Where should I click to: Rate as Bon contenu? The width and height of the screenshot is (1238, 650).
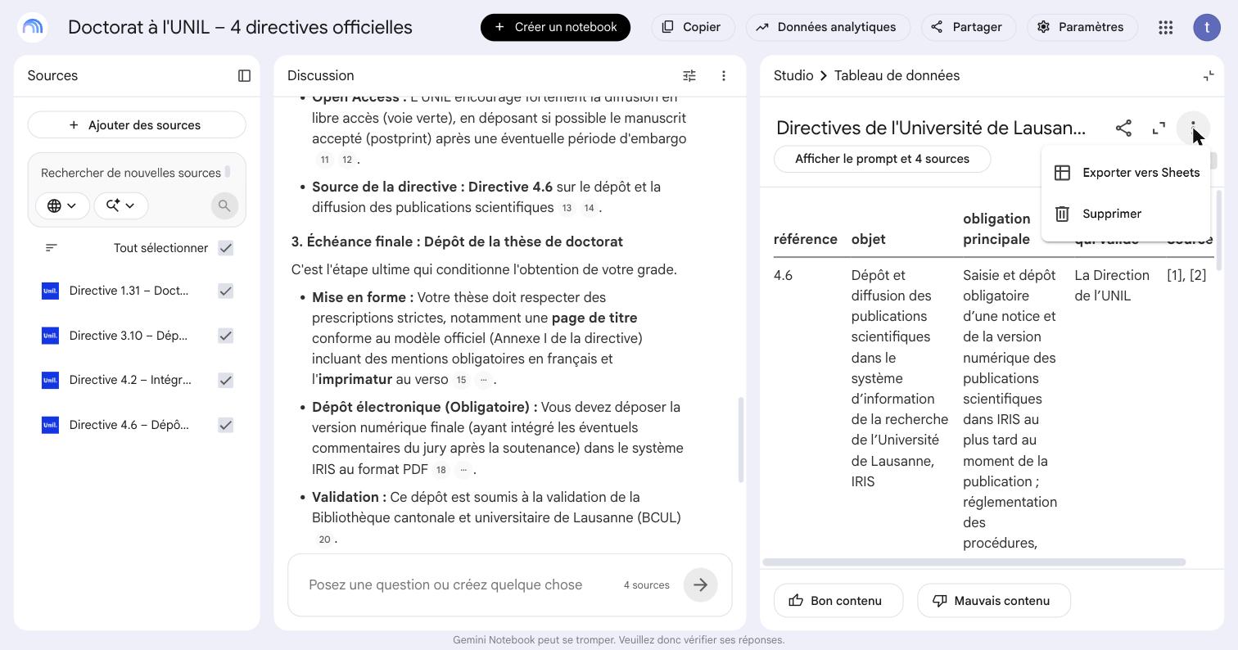pos(838,601)
